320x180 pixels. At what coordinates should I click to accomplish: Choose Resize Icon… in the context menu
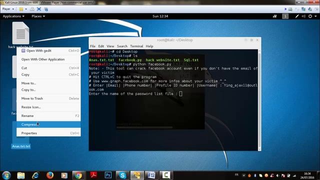(x=48, y=107)
